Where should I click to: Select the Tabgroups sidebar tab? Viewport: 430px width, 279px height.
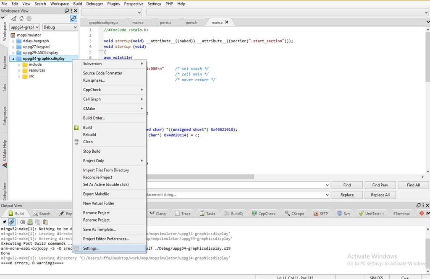click(x=4, y=116)
